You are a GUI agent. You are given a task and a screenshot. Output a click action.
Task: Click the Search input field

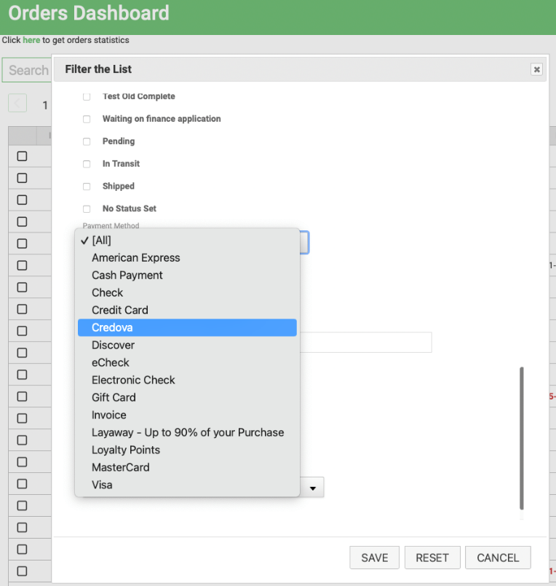click(x=28, y=71)
